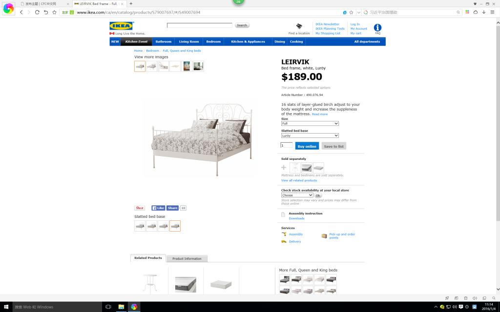Open the Bedroom navigation menu
Screen dimensions: 500x312
[213, 42]
